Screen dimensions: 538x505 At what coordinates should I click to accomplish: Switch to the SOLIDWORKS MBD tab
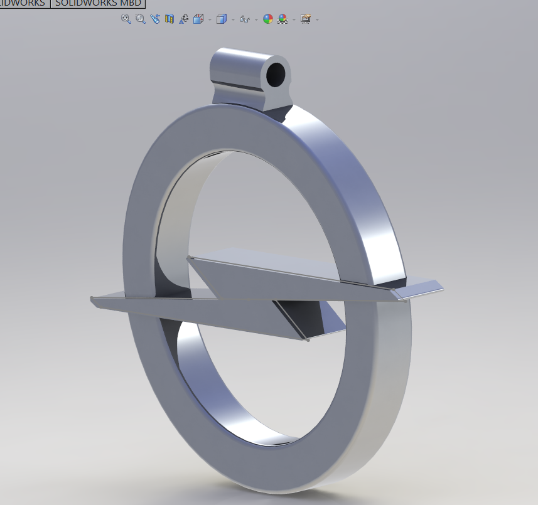(98, 3)
